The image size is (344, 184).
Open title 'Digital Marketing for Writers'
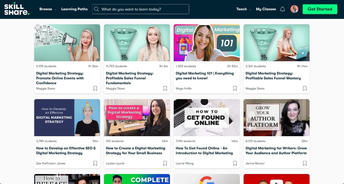[x=276, y=151]
